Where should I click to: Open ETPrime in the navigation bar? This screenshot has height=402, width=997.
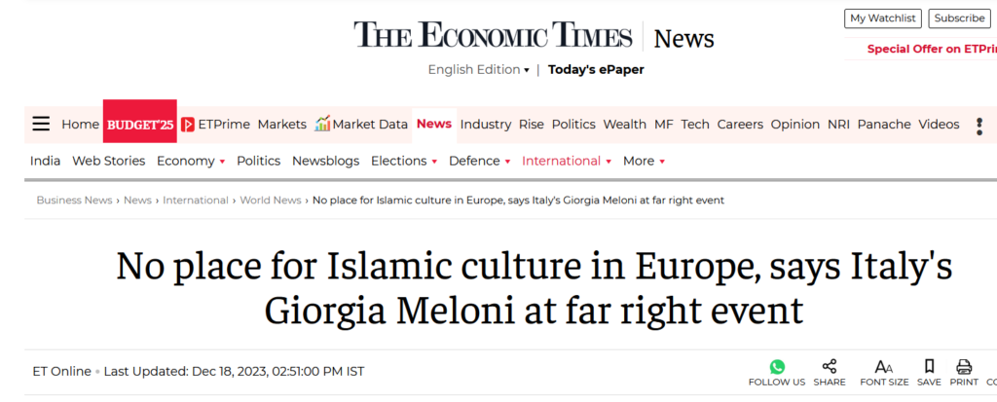(x=215, y=124)
